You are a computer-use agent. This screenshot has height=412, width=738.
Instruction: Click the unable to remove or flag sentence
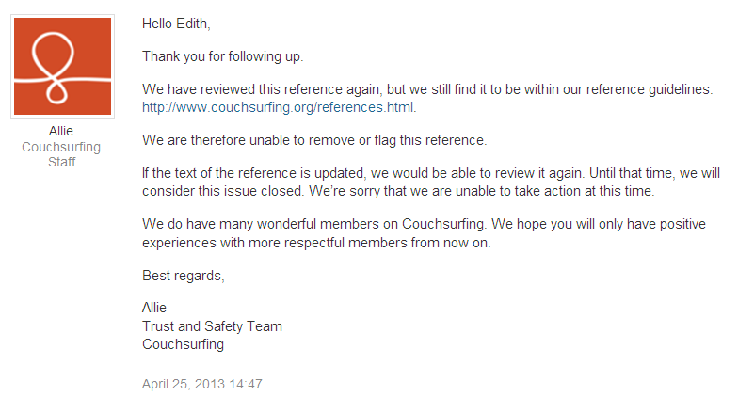pos(314,140)
